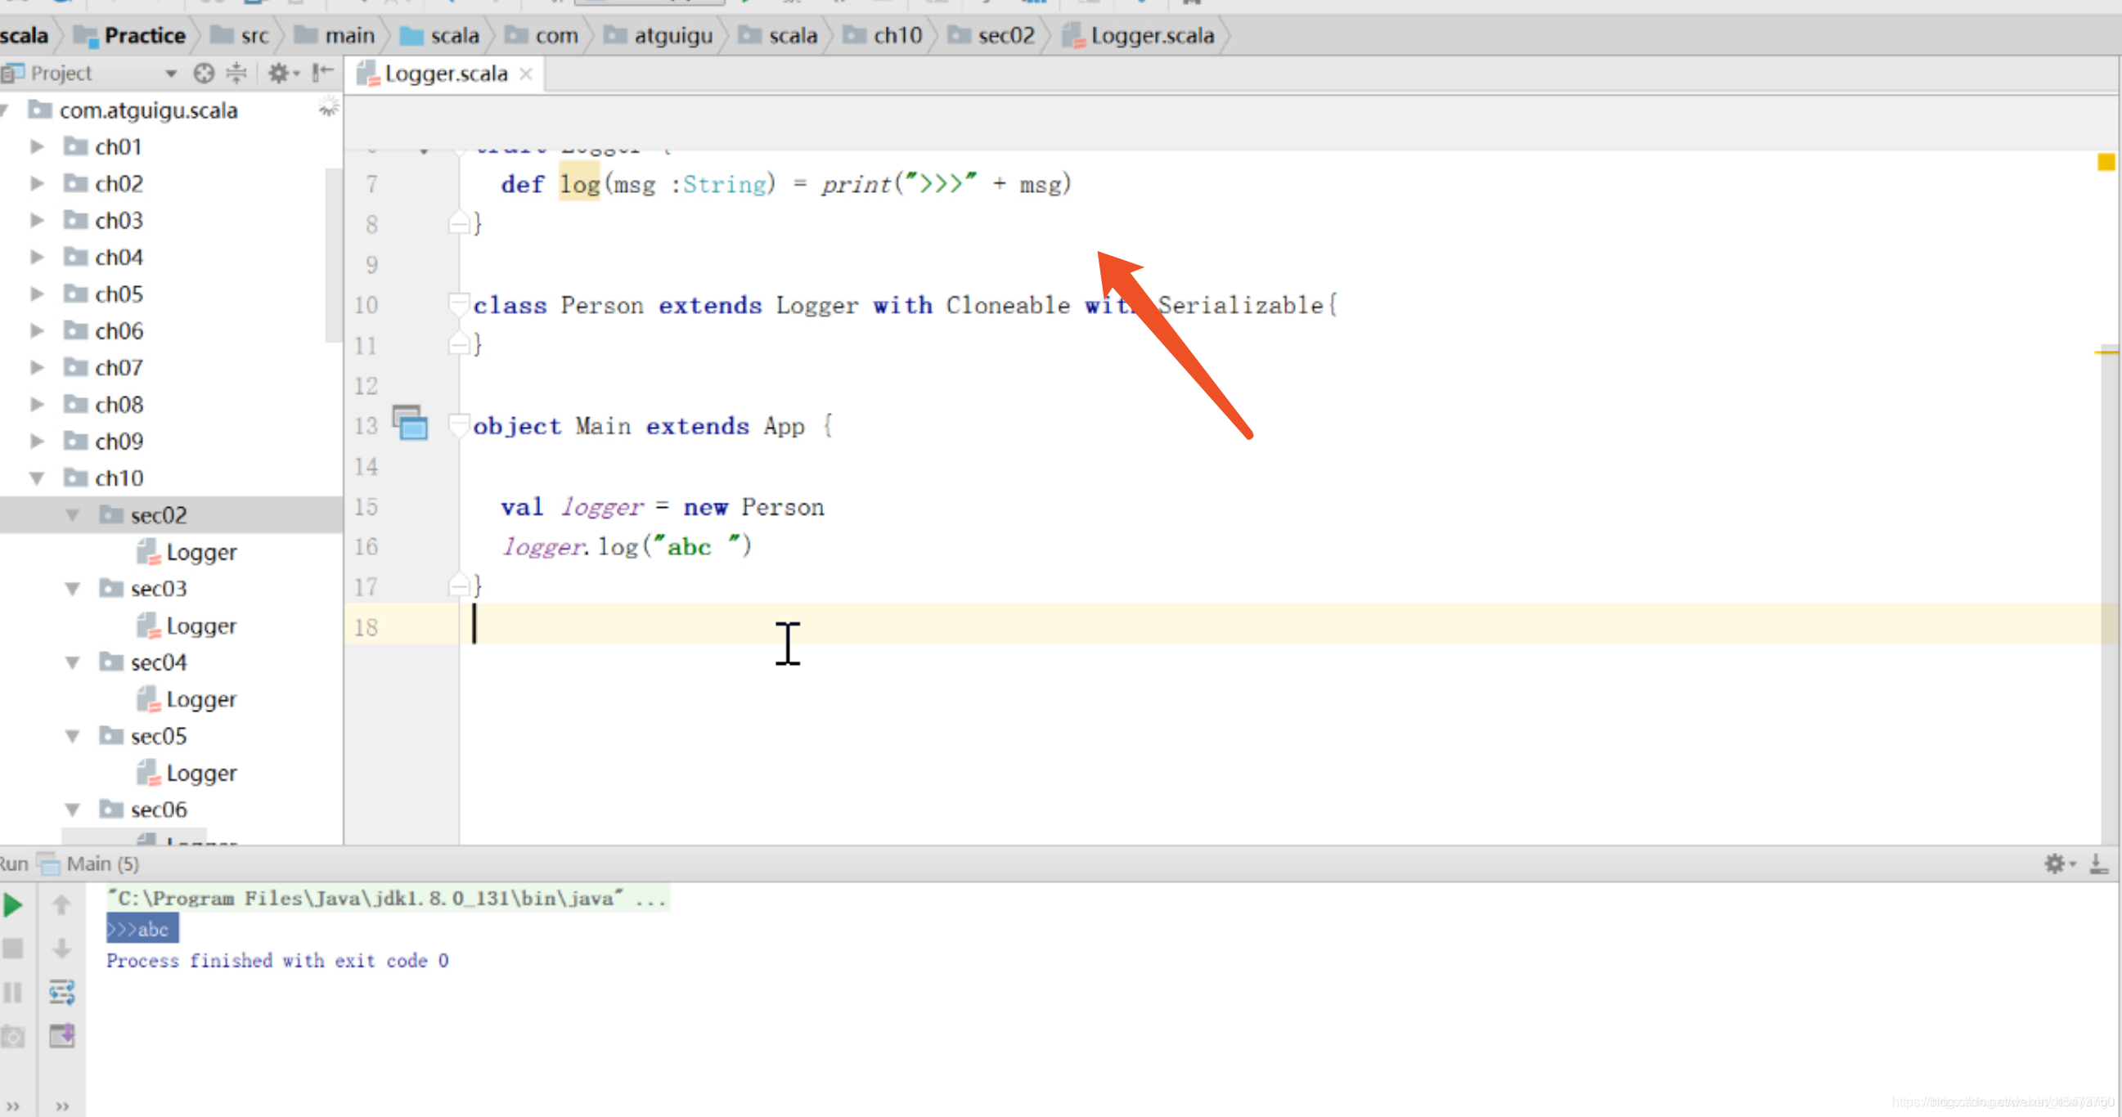Open Logger file under sec02
This screenshot has width=2122, height=1117.
click(201, 552)
